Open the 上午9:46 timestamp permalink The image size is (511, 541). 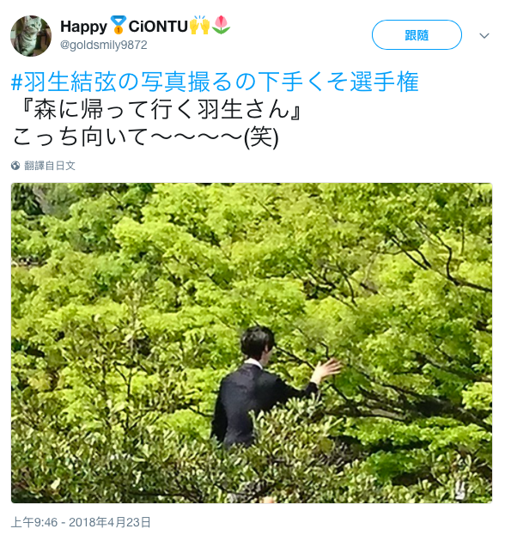[x=34, y=522]
